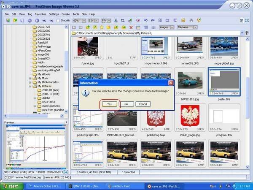Viewport: 253px width, 190px height.
Task: Click the Settings check mark icon
Action: tap(199, 21)
